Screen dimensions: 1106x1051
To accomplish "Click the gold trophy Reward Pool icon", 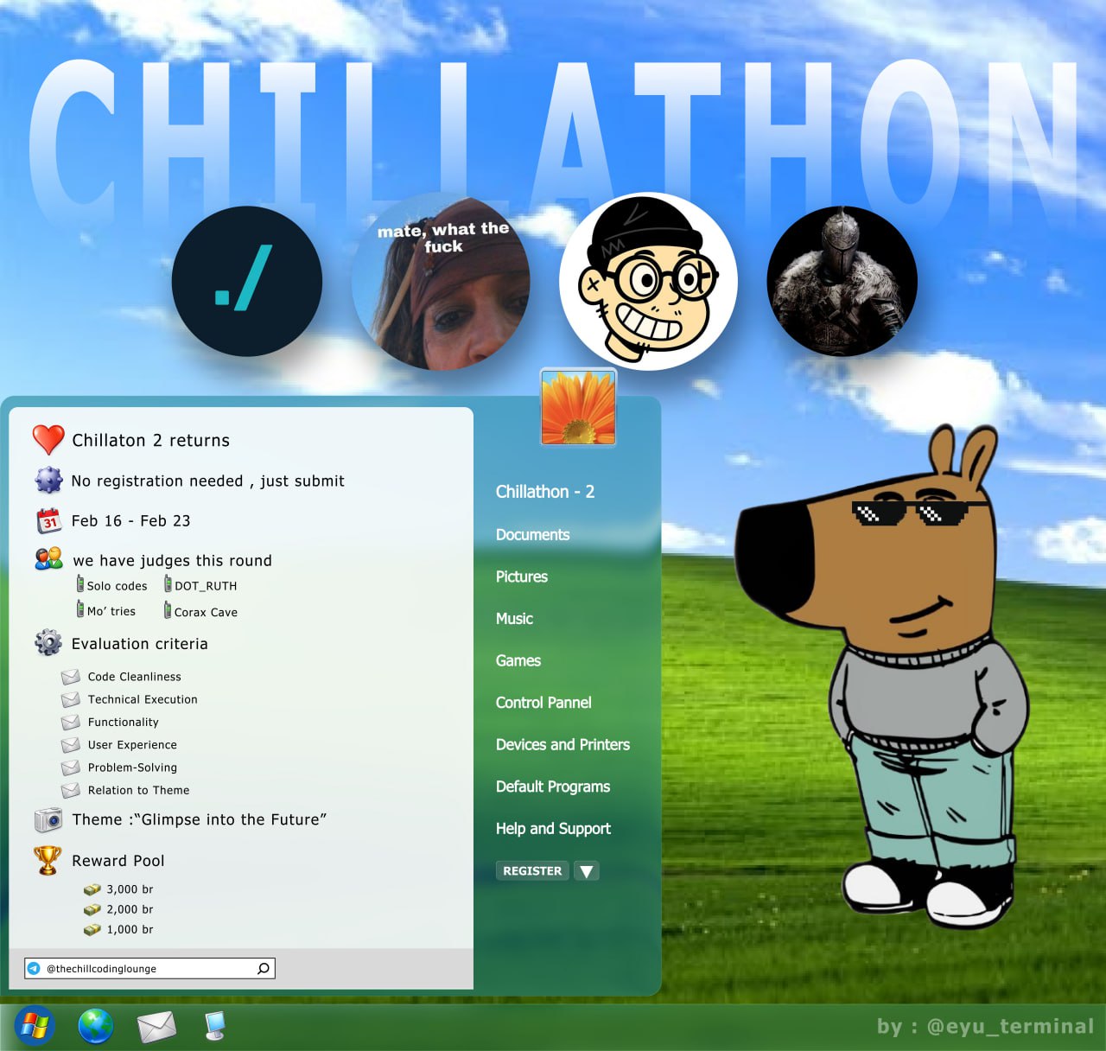I will (48, 860).
